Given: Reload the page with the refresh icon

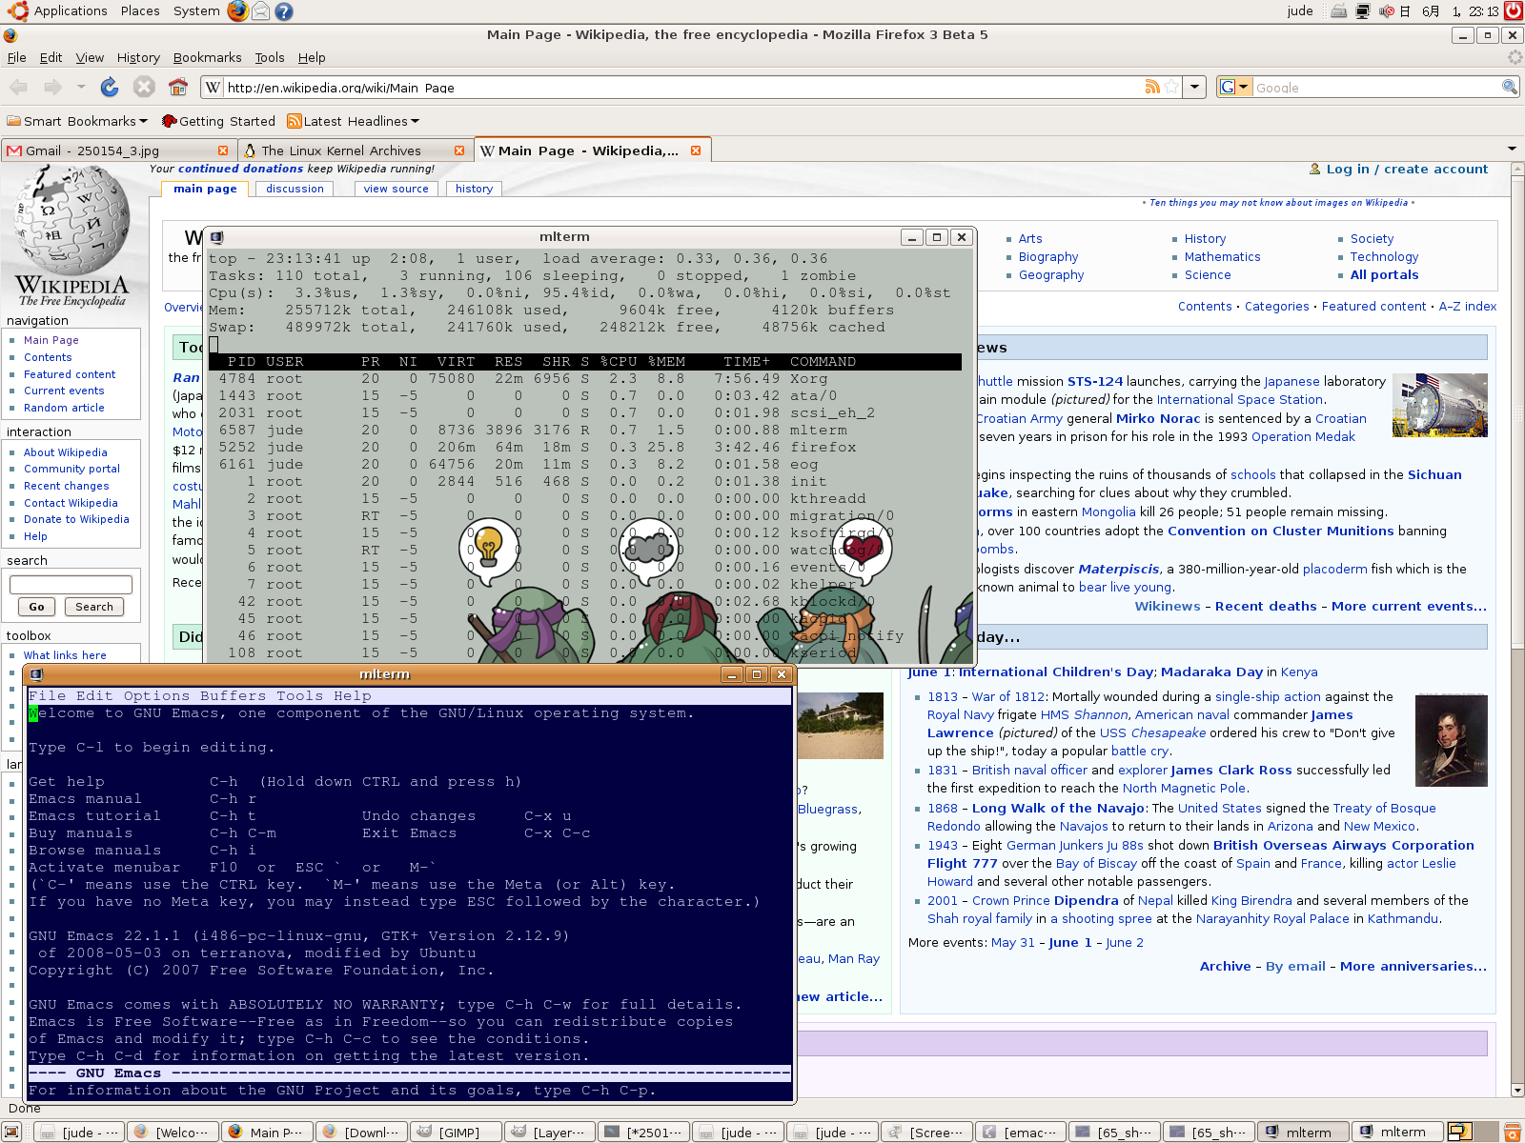Looking at the screenshot, I should (110, 87).
